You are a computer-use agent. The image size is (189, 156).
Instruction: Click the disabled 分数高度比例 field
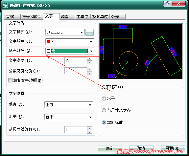click(x=76, y=71)
